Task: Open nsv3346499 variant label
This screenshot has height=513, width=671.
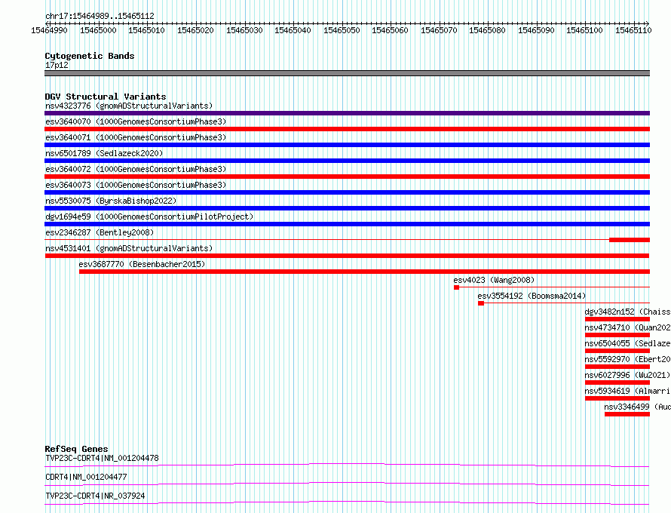Action: [637, 407]
